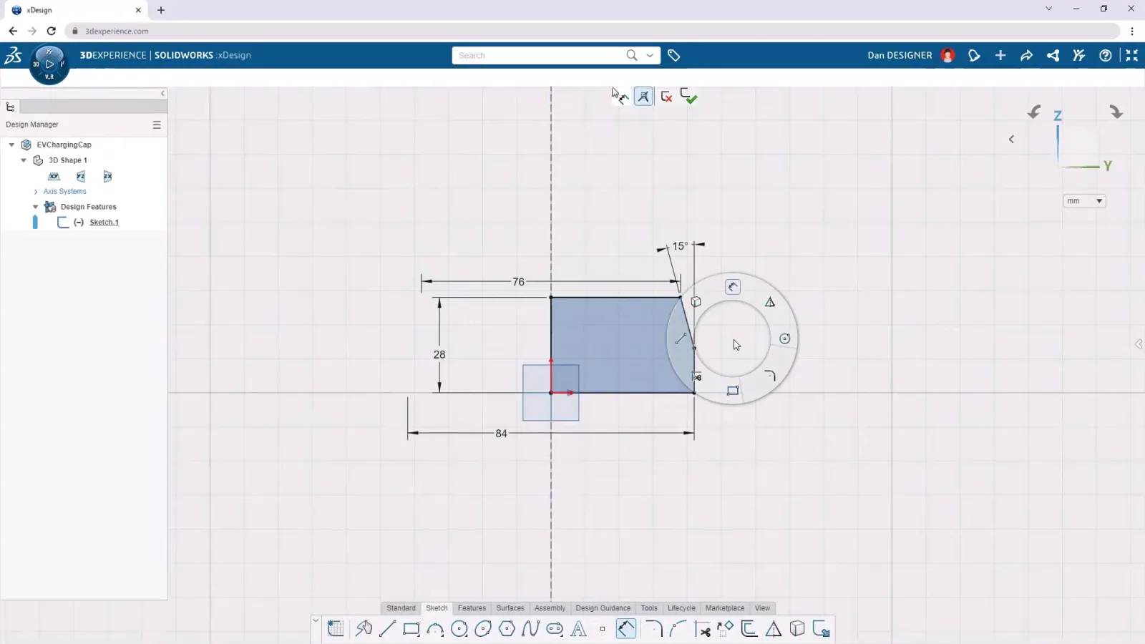Image resolution: width=1145 pixels, height=644 pixels.
Task: Click the sketch grid icon in toolbar
Action: 336,629
